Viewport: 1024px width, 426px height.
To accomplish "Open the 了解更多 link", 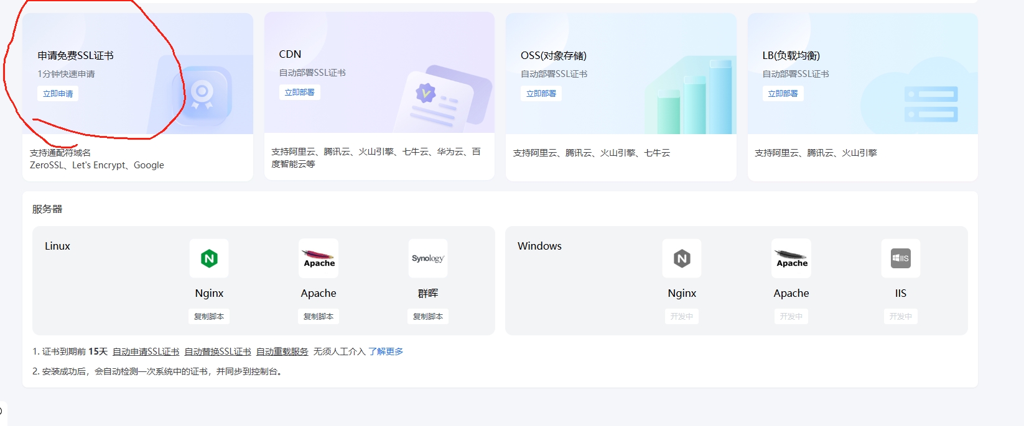I will click(386, 351).
